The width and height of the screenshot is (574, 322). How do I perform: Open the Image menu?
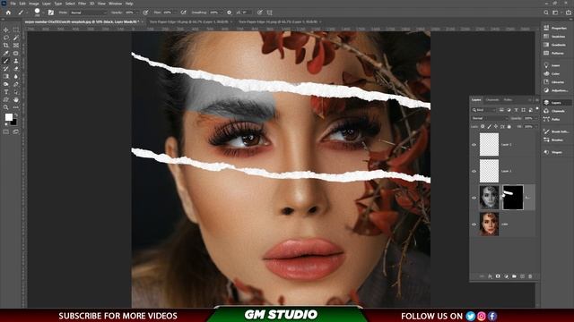tap(34, 4)
